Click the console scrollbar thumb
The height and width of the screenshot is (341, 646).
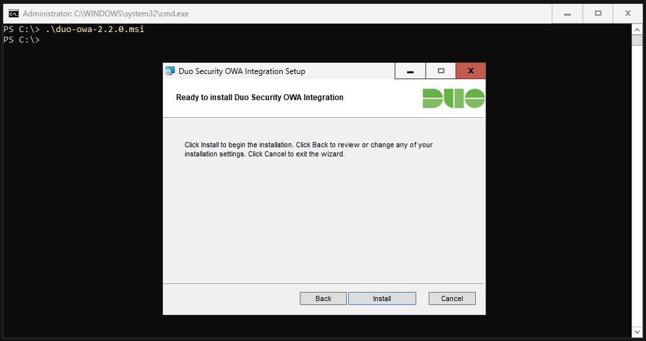(x=637, y=40)
